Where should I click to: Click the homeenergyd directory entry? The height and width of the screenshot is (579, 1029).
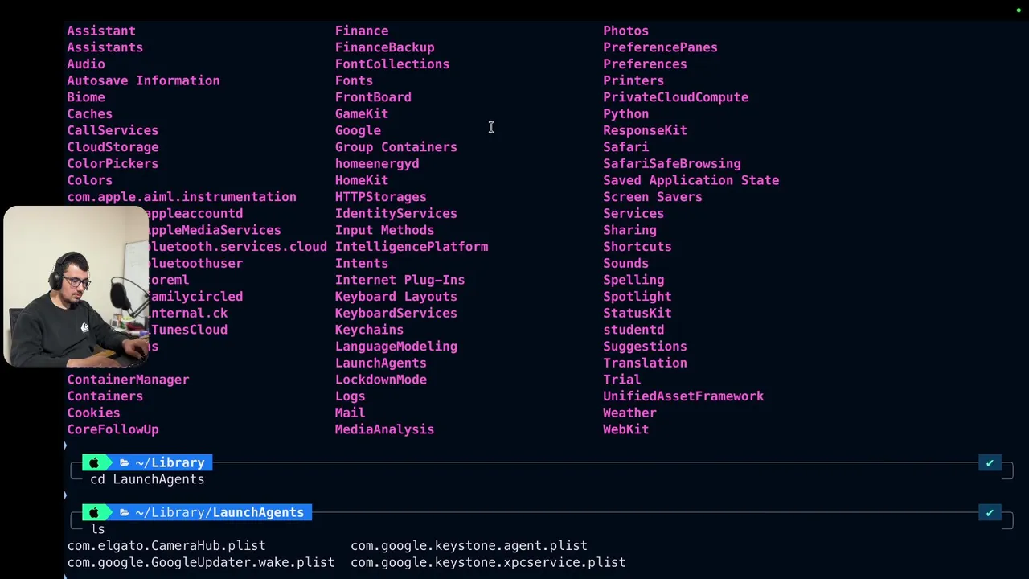[x=377, y=164]
